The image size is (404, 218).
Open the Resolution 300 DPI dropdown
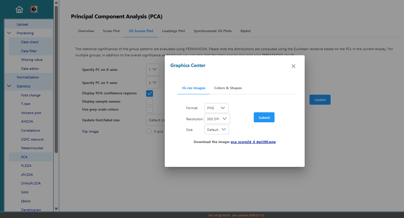click(217, 119)
